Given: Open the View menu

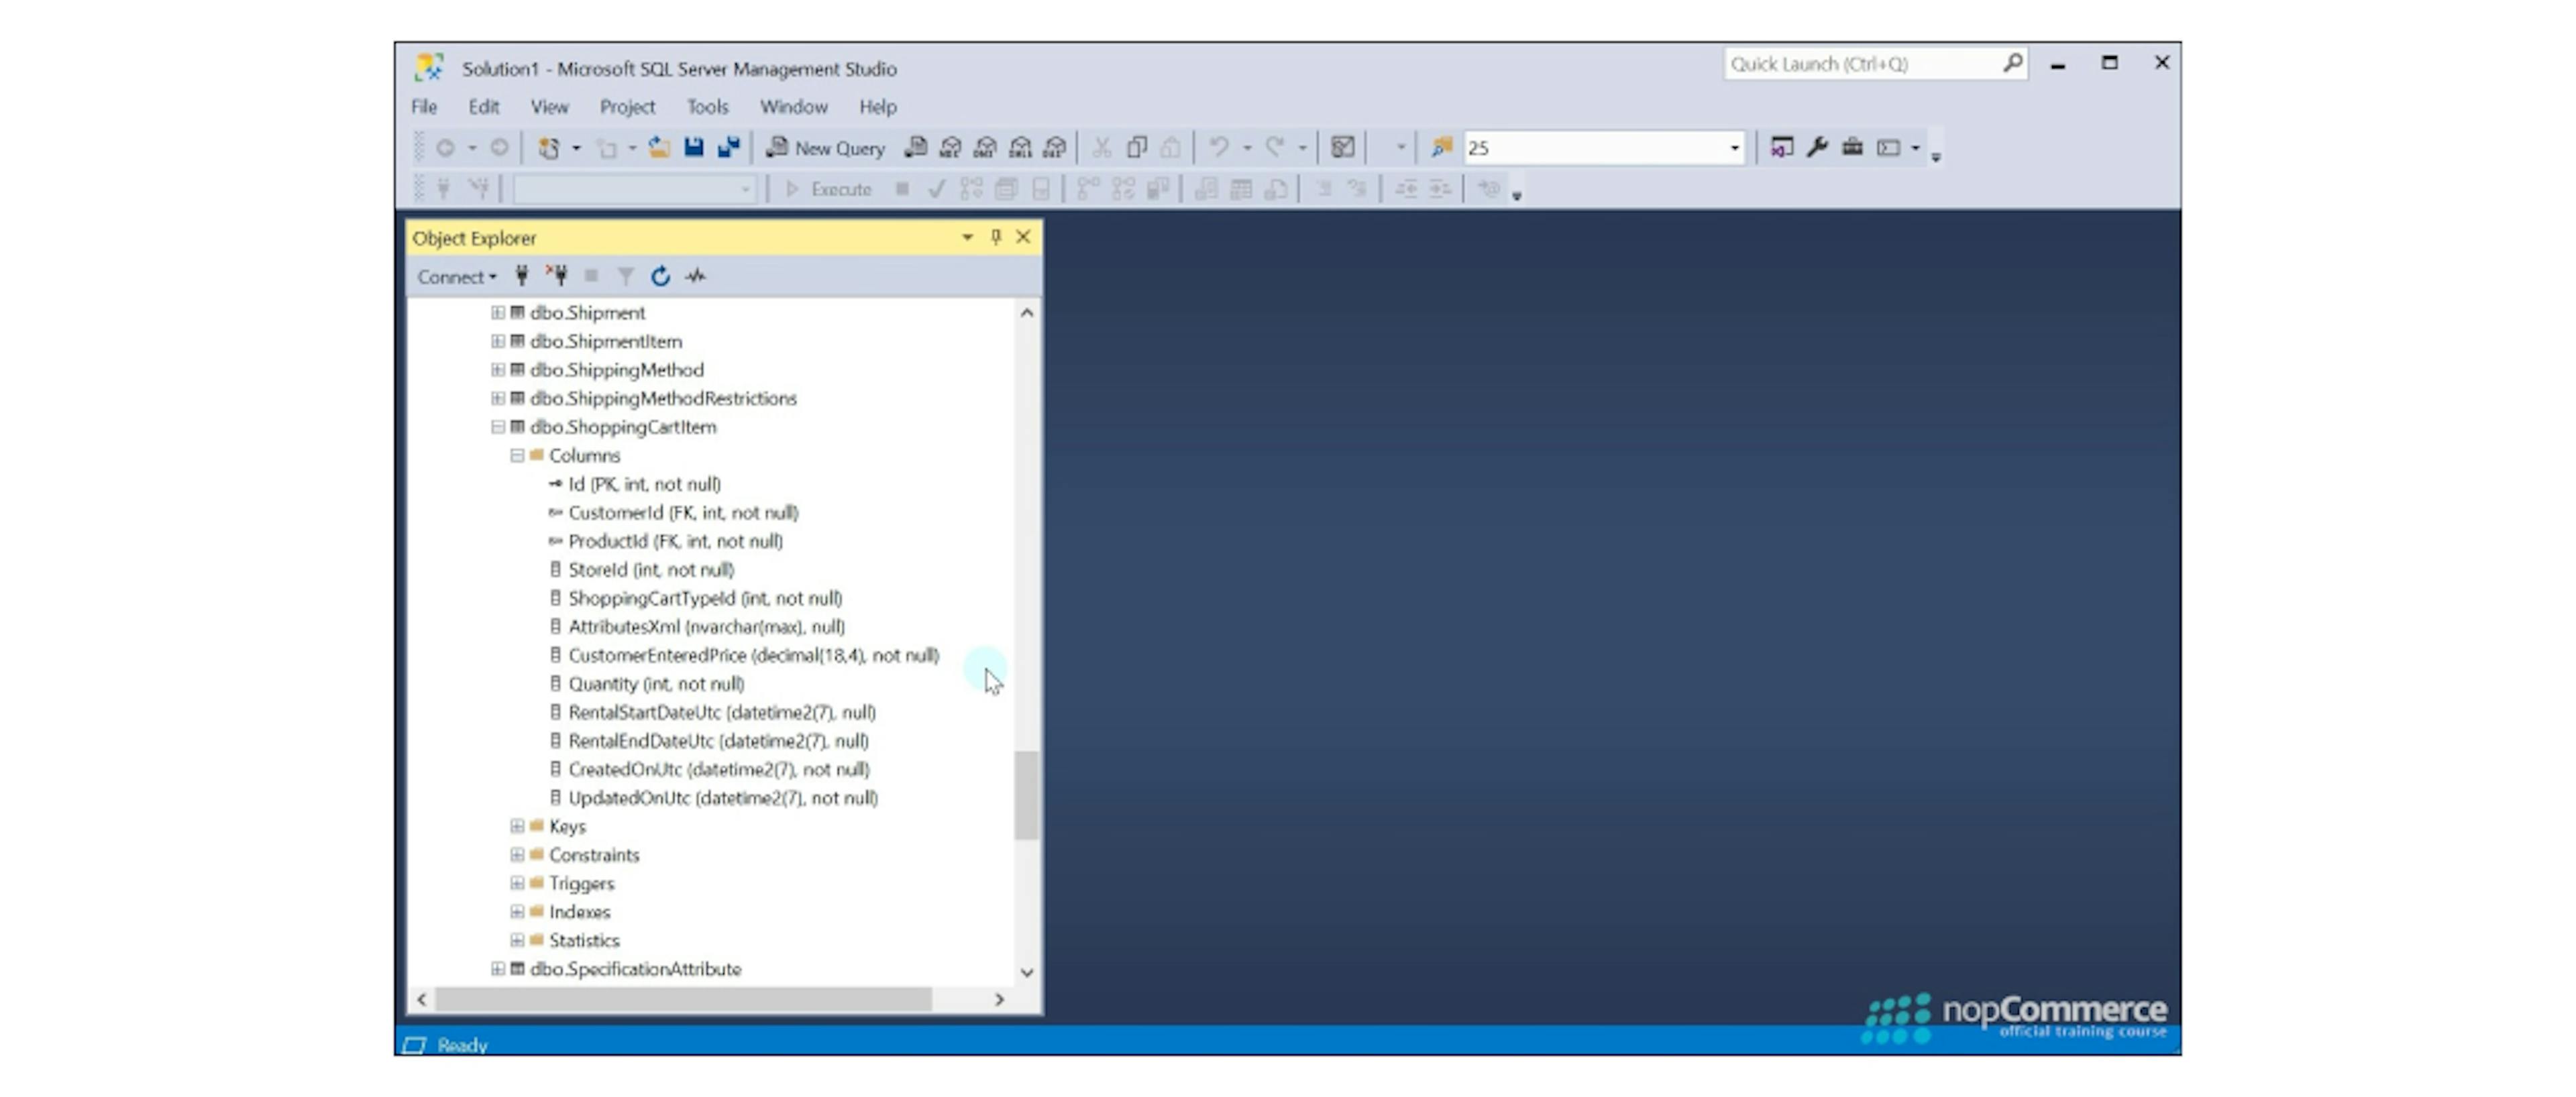Looking at the screenshot, I should pos(549,107).
